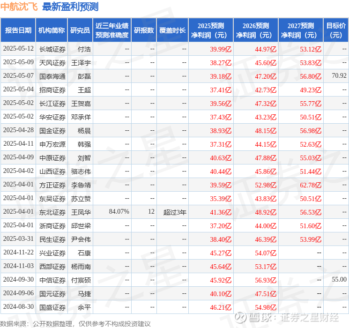Image resolution: width=349 pixels, height=328 pixels.
Task: Click 41.36亿 2025 forecast value
Action: (221, 212)
